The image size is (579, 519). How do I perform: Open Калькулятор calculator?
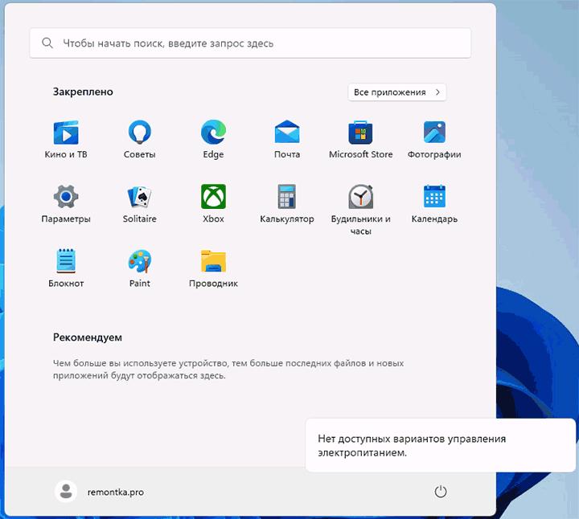click(287, 204)
